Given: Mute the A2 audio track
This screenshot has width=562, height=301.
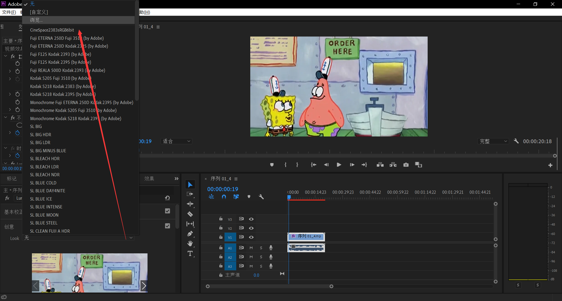Looking at the screenshot, I should coord(251,257).
